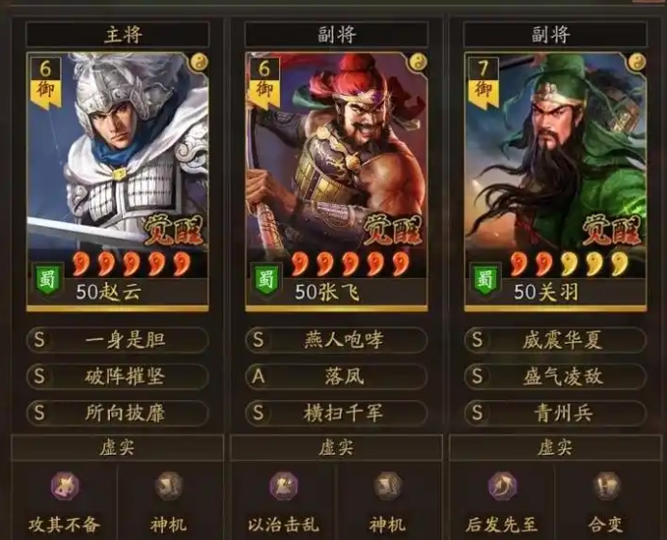The width and height of the screenshot is (667, 540).
Task: Tap 神机 icon under 张飞
Action: tap(387, 486)
